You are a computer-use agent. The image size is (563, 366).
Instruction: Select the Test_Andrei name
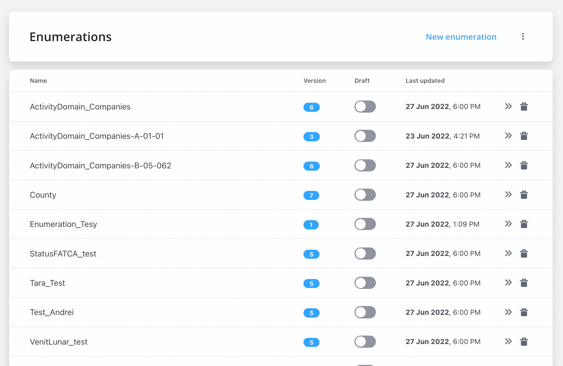(x=52, y=313)
